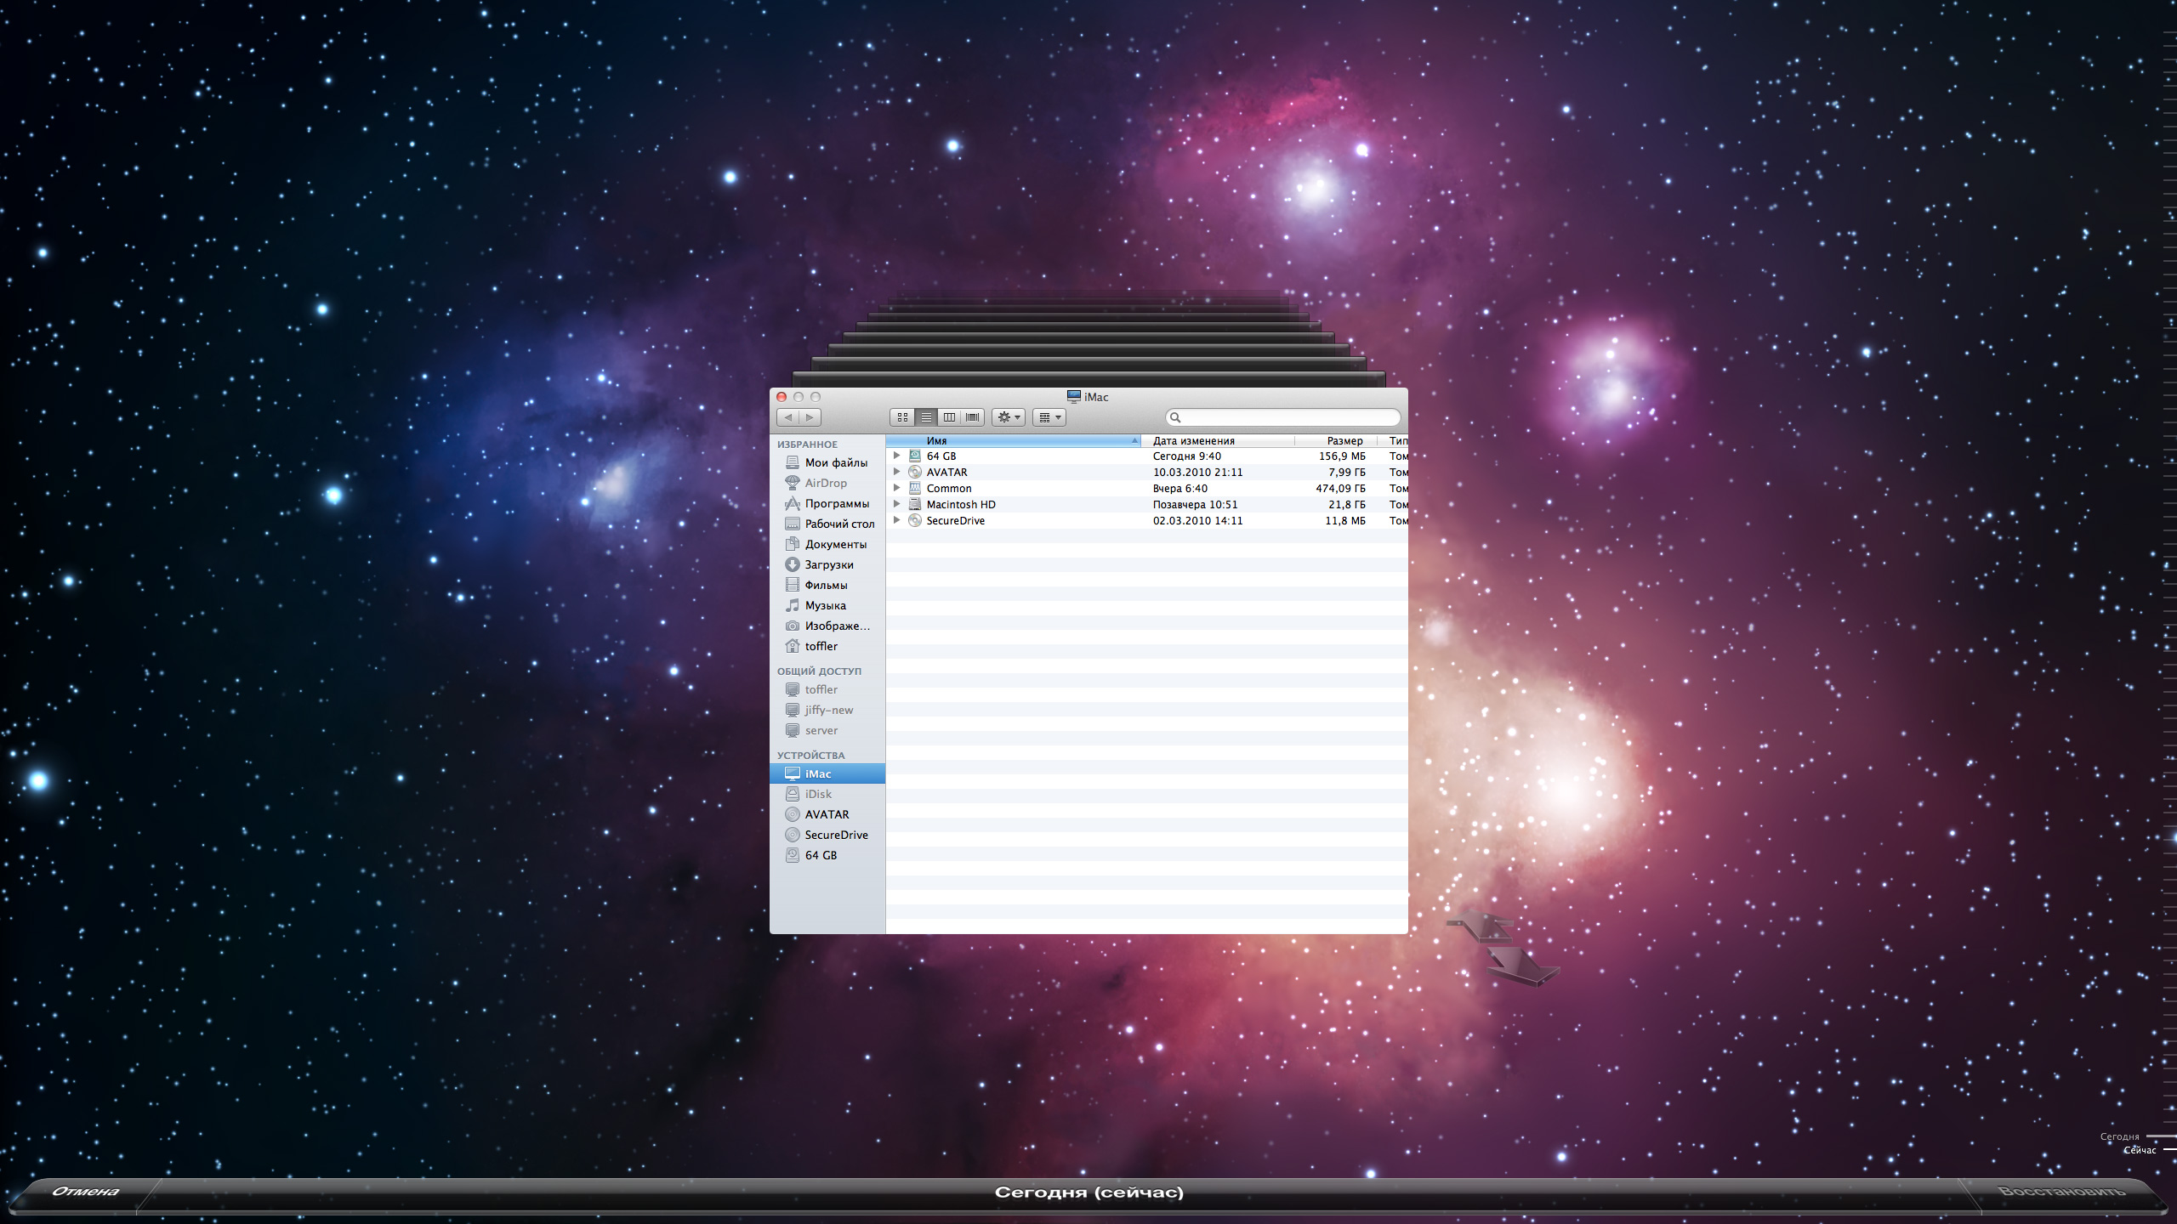Click the Finder back arrow
Screen dimensions: 2177x1224
[788, 417]
